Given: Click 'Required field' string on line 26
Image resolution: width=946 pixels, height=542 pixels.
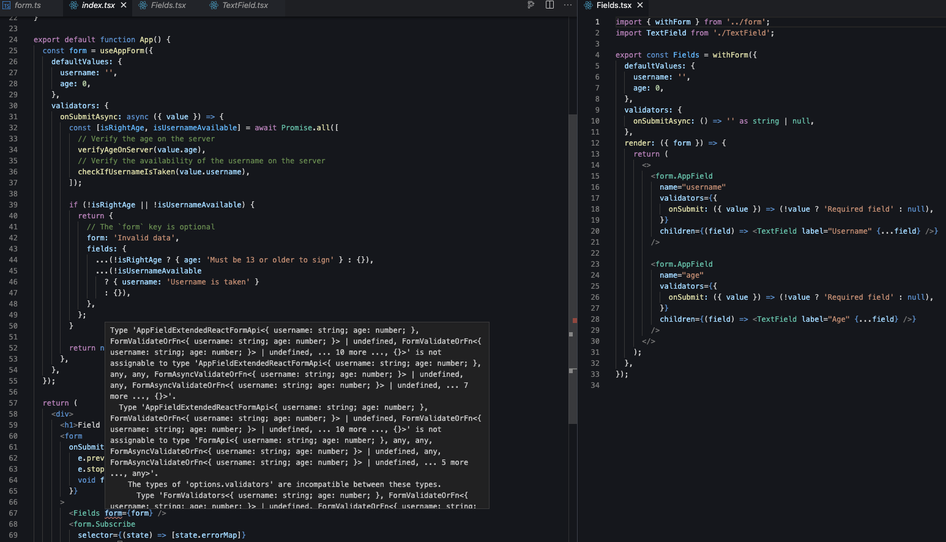Looking at the screenshot, I should click(858, 297).
